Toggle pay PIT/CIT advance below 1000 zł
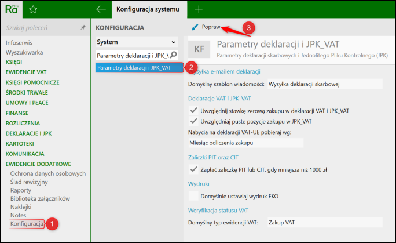Screen dimensions: 396x243 point(194,169)
